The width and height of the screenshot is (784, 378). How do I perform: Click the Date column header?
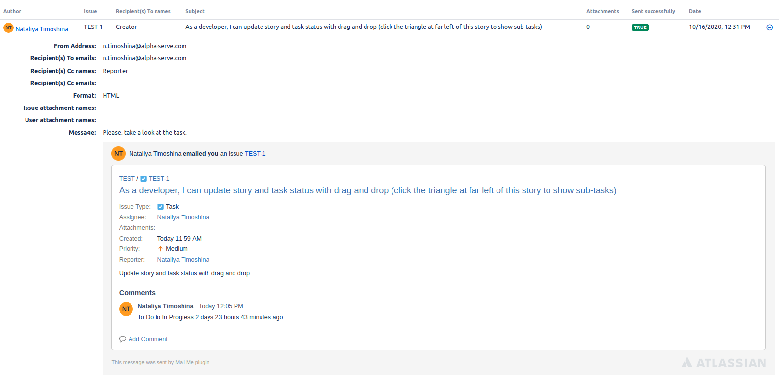pyautogui.click(x=695, y=11)
